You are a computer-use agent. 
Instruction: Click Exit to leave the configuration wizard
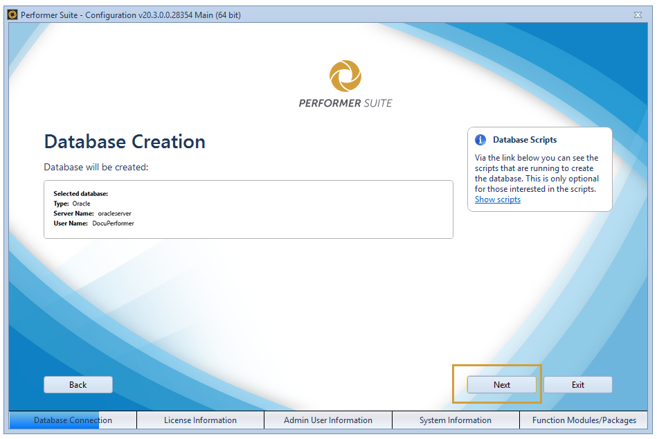(578, 384)
